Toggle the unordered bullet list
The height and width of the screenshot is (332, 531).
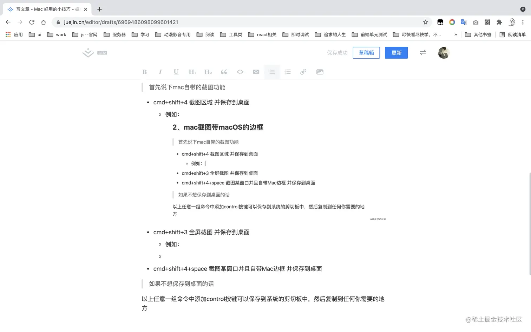click(272, 72)
